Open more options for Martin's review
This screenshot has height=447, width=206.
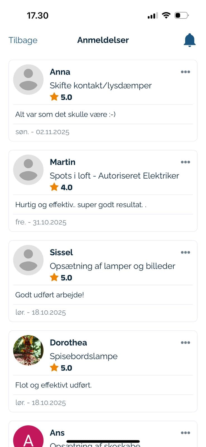pos(185,162)
